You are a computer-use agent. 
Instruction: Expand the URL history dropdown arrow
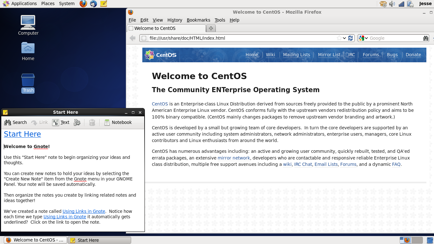point(344,38)
